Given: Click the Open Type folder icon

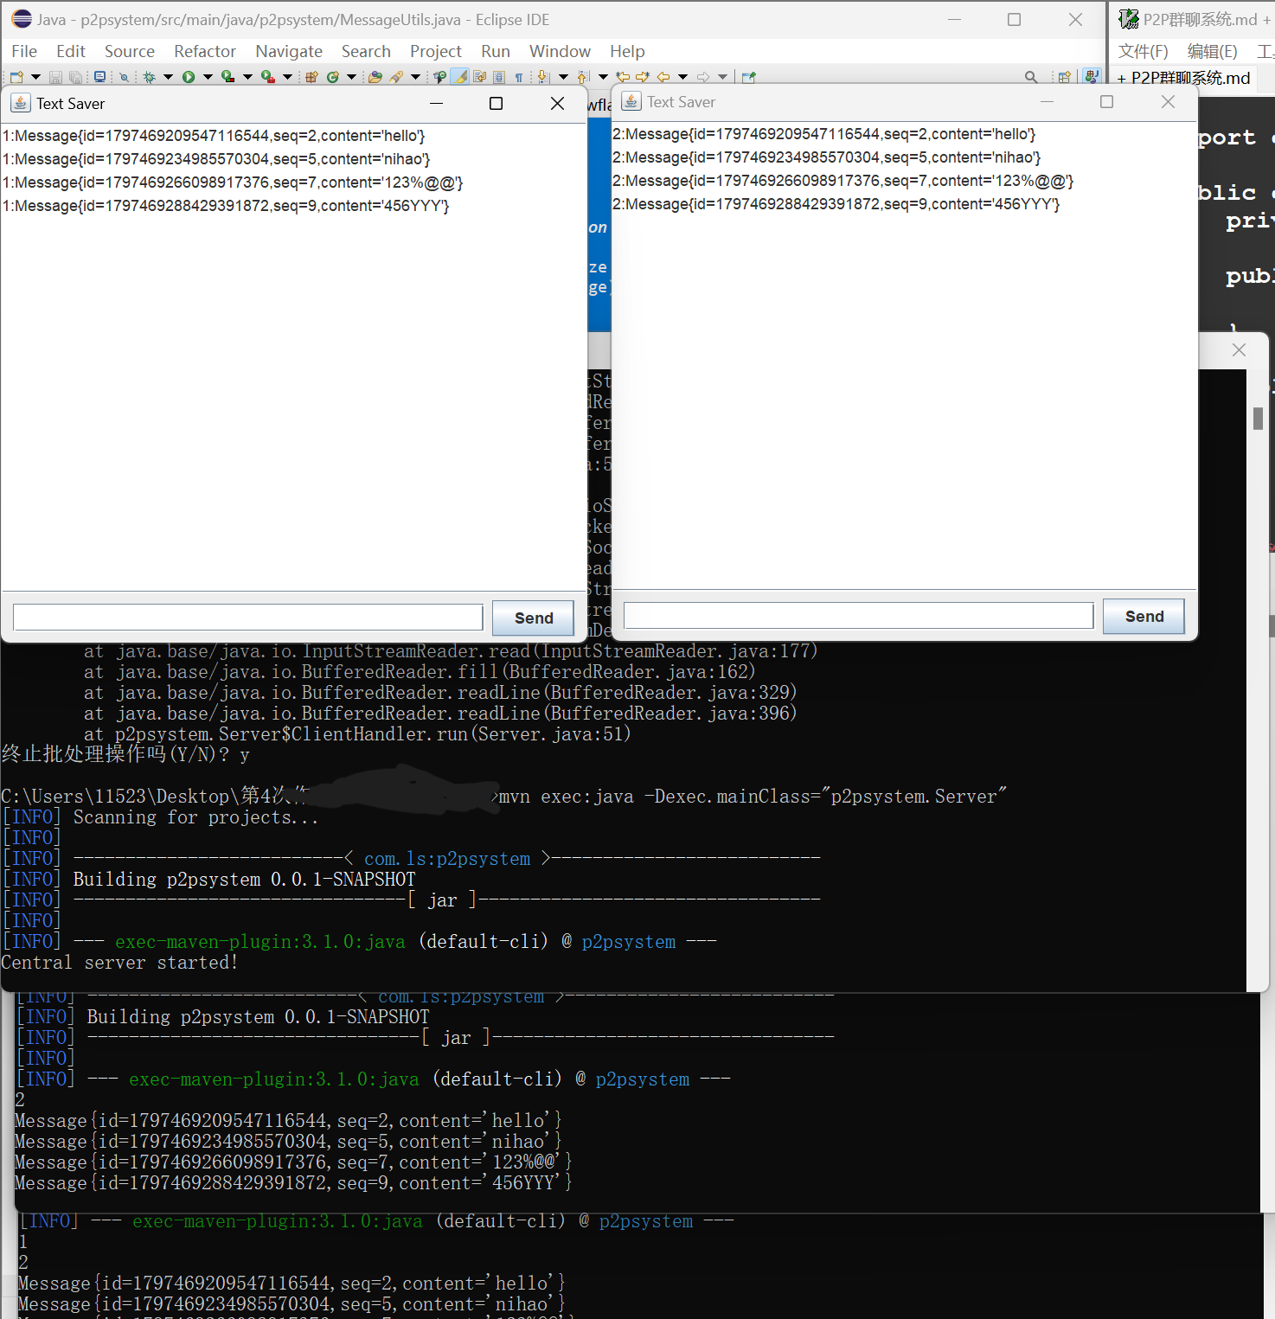Looking at the screenshot, I should pyautogui.click(x=375, y=77).
